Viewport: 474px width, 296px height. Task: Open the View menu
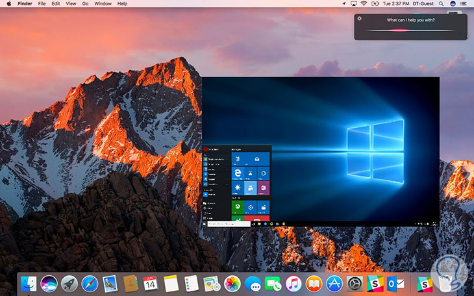click(x=71, y=4)
